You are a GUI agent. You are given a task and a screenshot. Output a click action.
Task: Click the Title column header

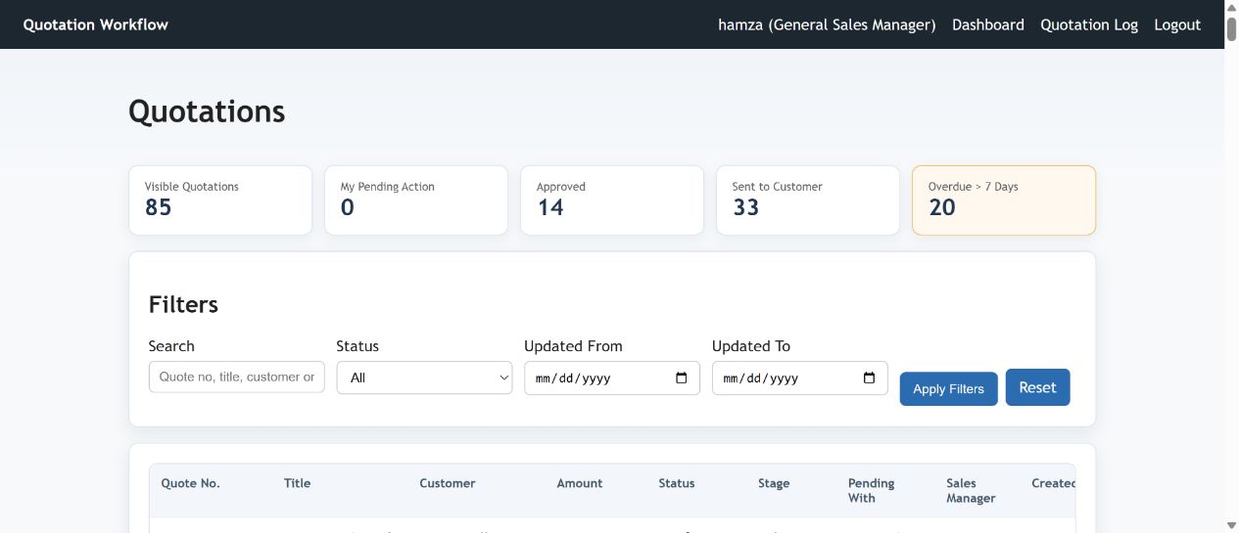coord(297,483)
